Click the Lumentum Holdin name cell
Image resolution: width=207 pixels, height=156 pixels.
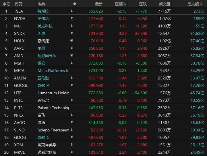click(53, 93)
